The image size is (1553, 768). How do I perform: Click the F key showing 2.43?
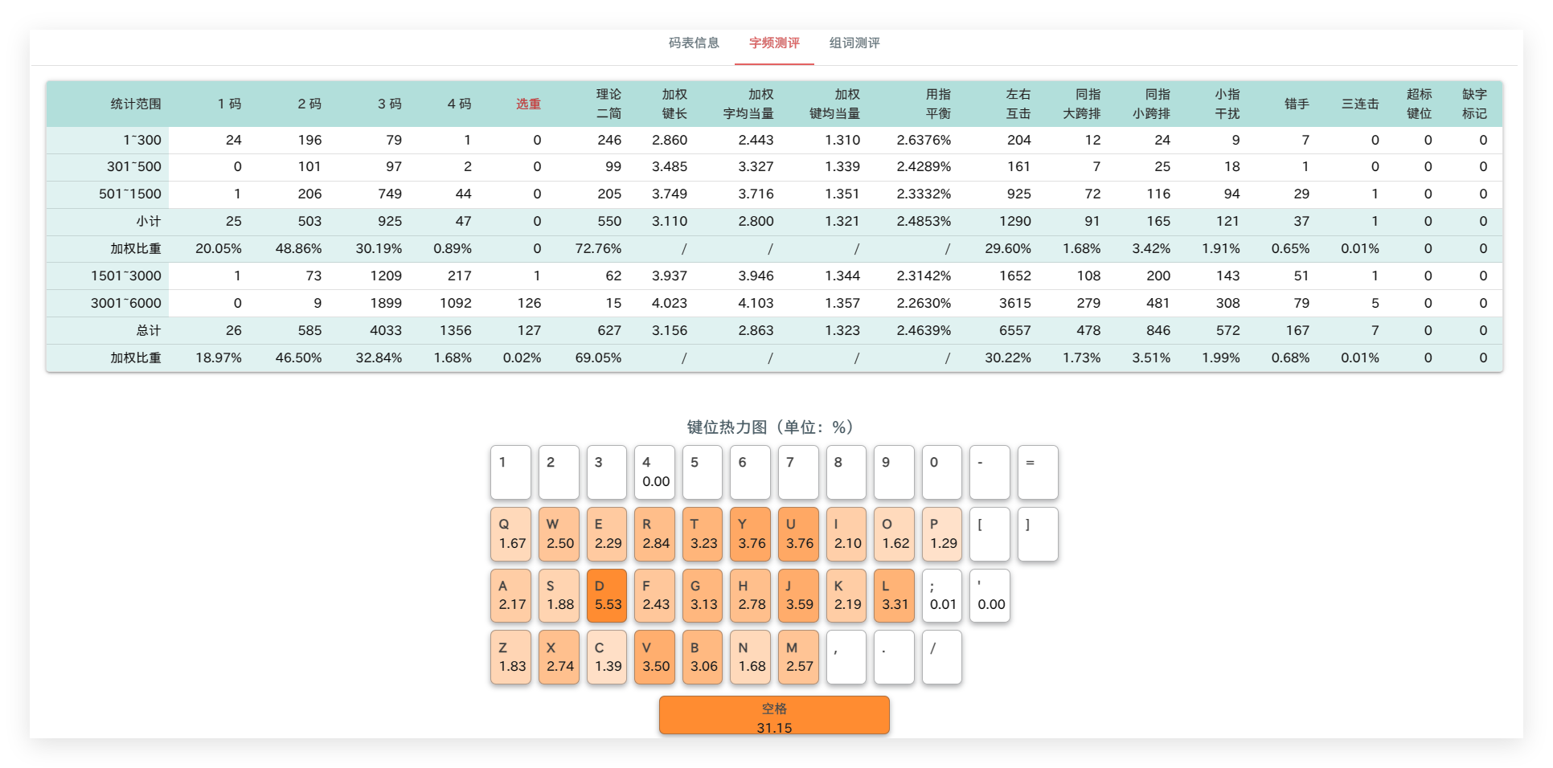pyautogui.click(x=654, y=596)
